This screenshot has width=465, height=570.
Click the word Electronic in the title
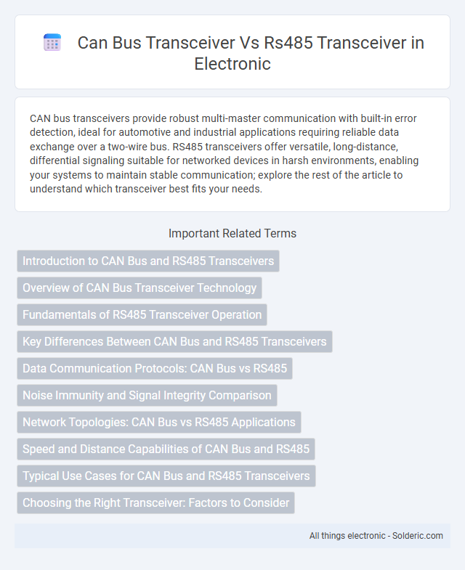[x=232, y=64]
